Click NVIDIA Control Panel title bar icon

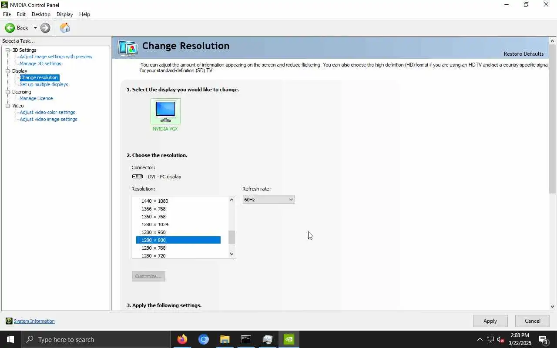(5, 5)
